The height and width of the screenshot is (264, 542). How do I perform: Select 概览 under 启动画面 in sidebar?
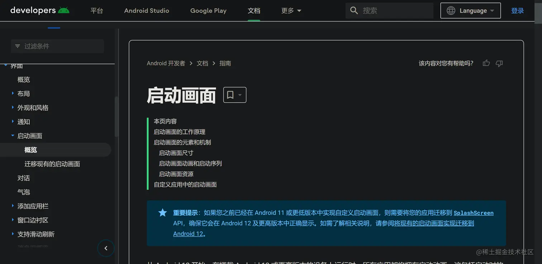56,150
